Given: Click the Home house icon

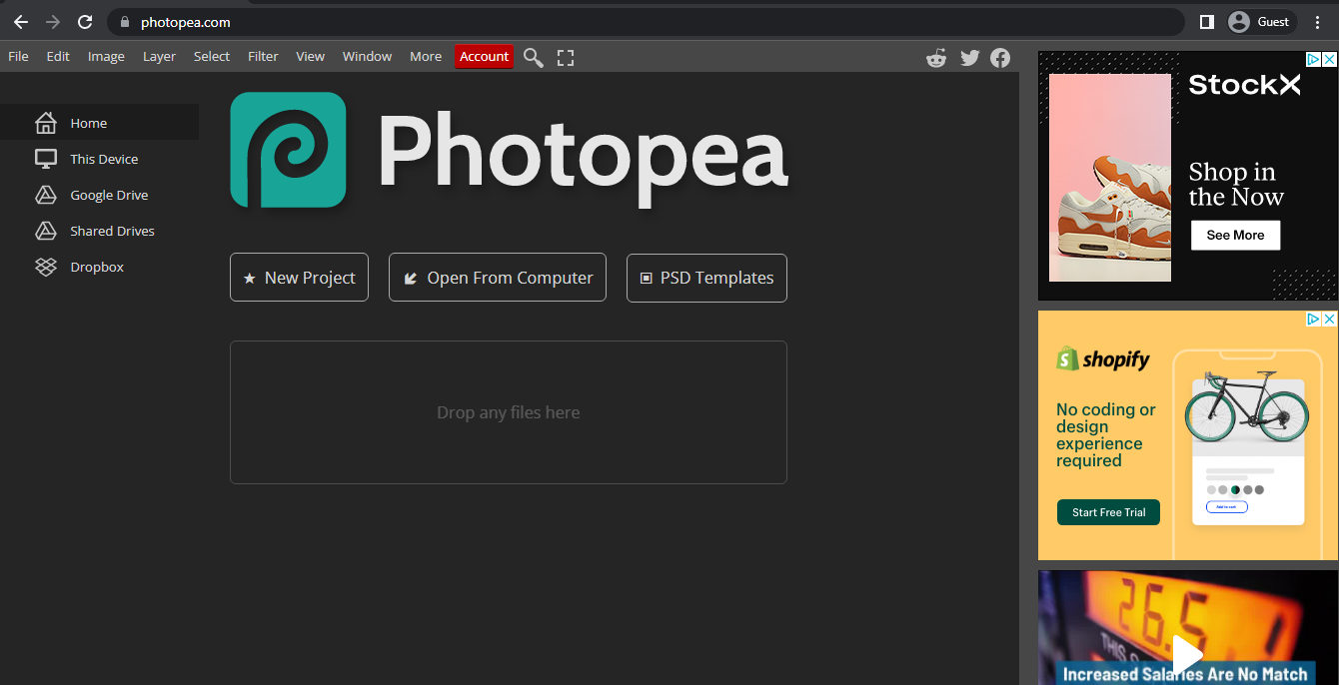Looking at the screenshot, I should click(46, 123).
